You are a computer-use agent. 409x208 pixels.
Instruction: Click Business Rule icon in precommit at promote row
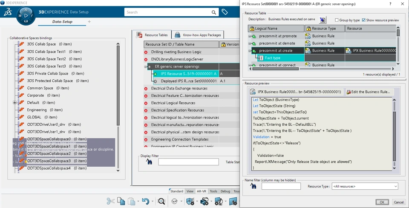point(308,36)
